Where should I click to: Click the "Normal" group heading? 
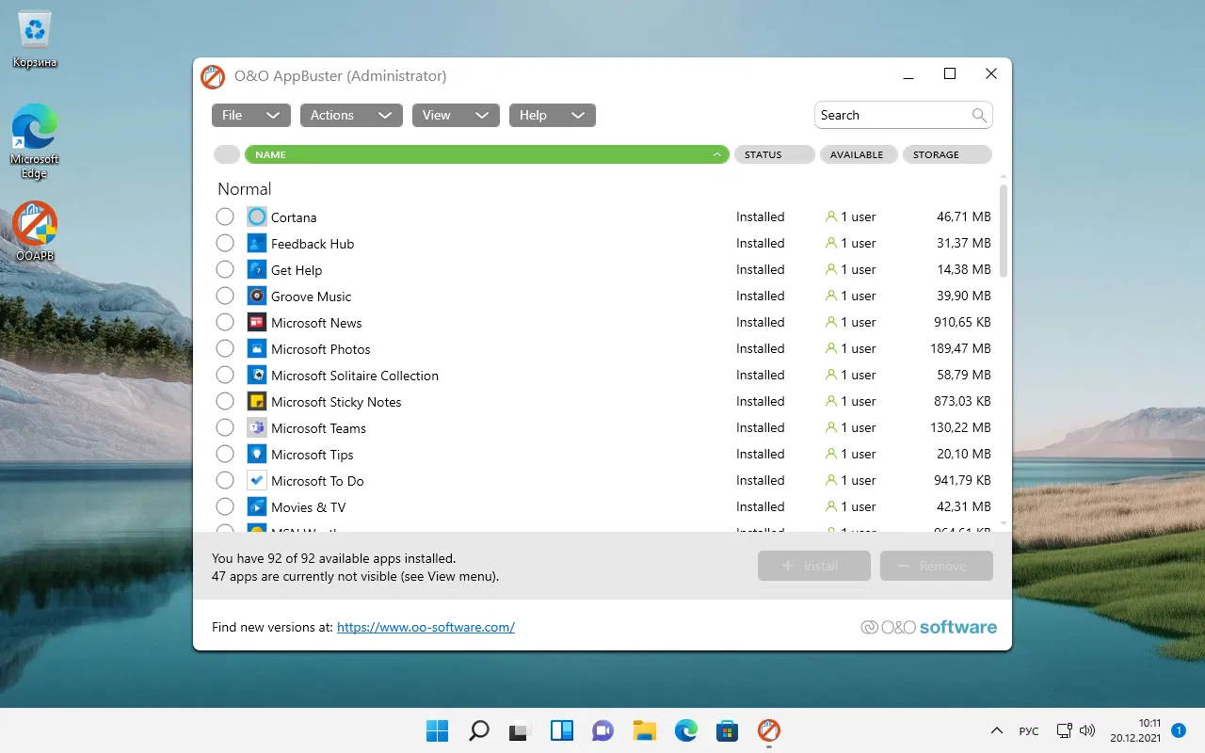(244, 189)
